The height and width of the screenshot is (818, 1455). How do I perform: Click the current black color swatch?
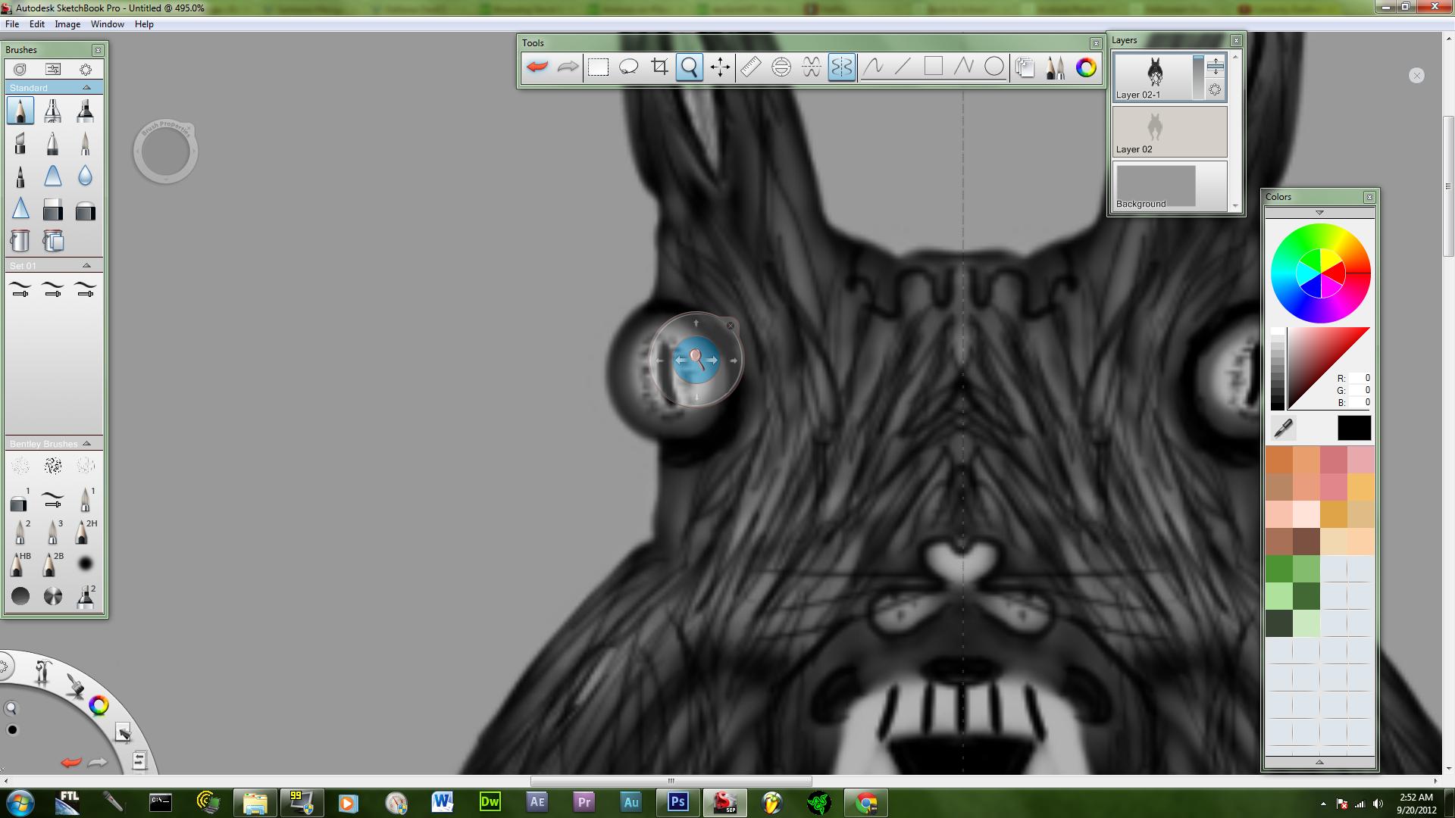[x=1353, y=428]
